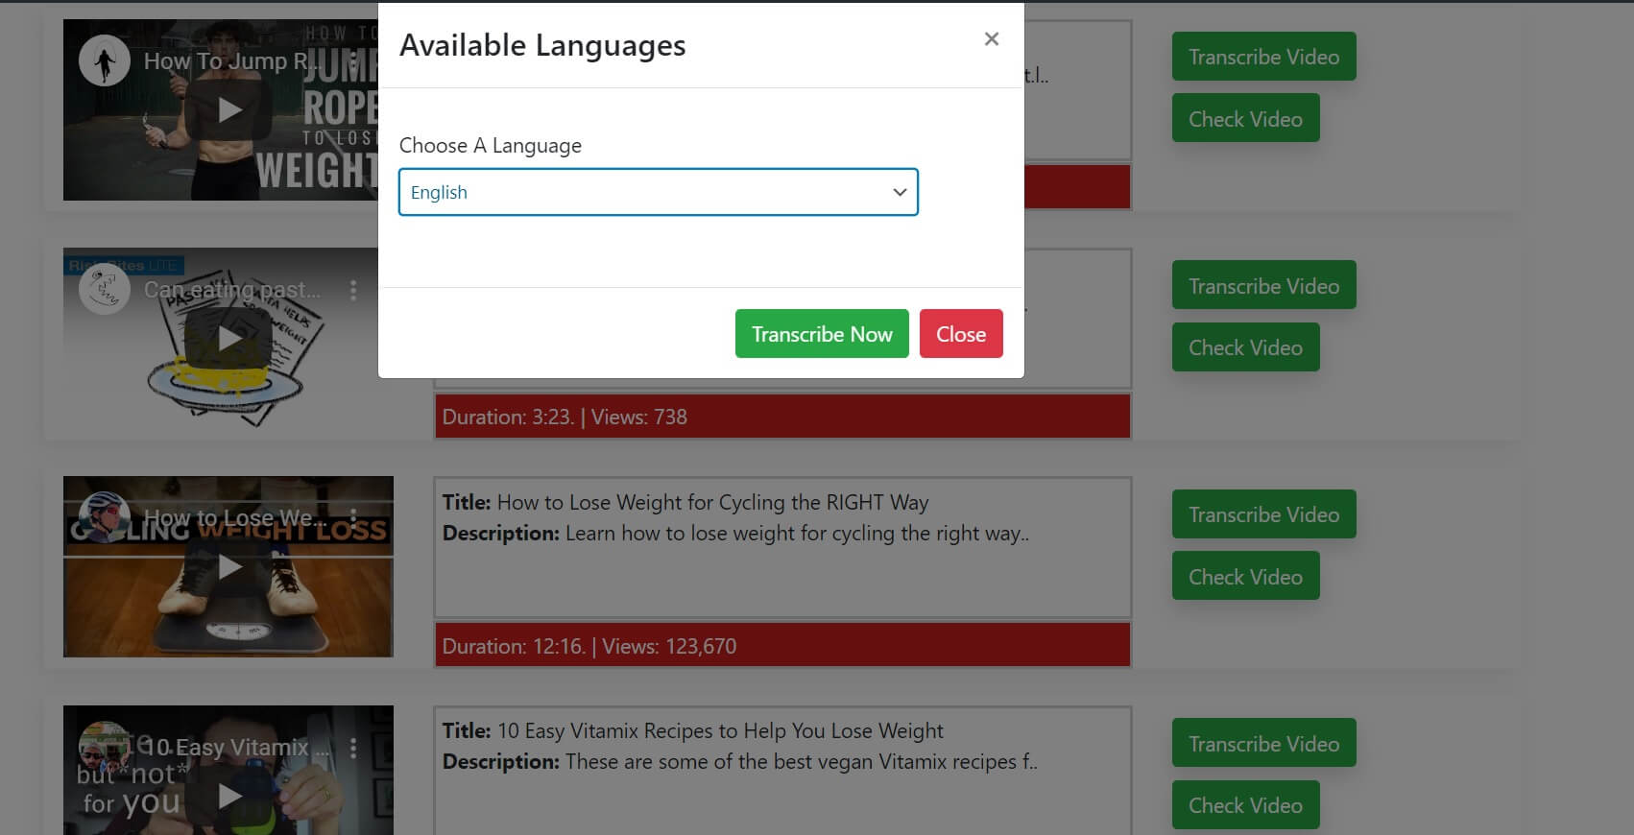Click the 'Duration: 12:16. | Views: 123,670' bar
This screenshot has width=1634, height=835.
[782, 646]
